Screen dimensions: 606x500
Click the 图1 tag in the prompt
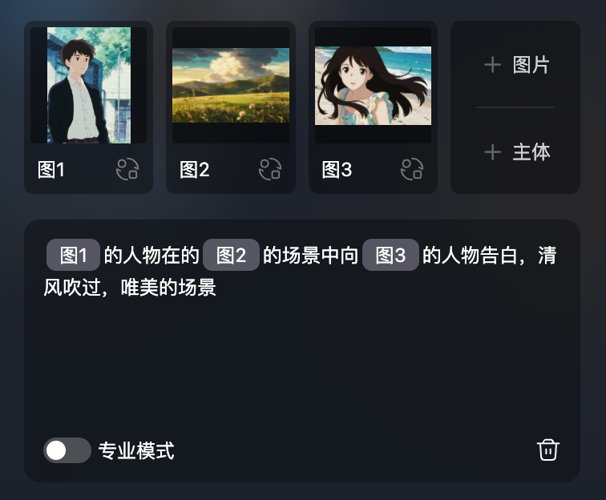[73, 255]
